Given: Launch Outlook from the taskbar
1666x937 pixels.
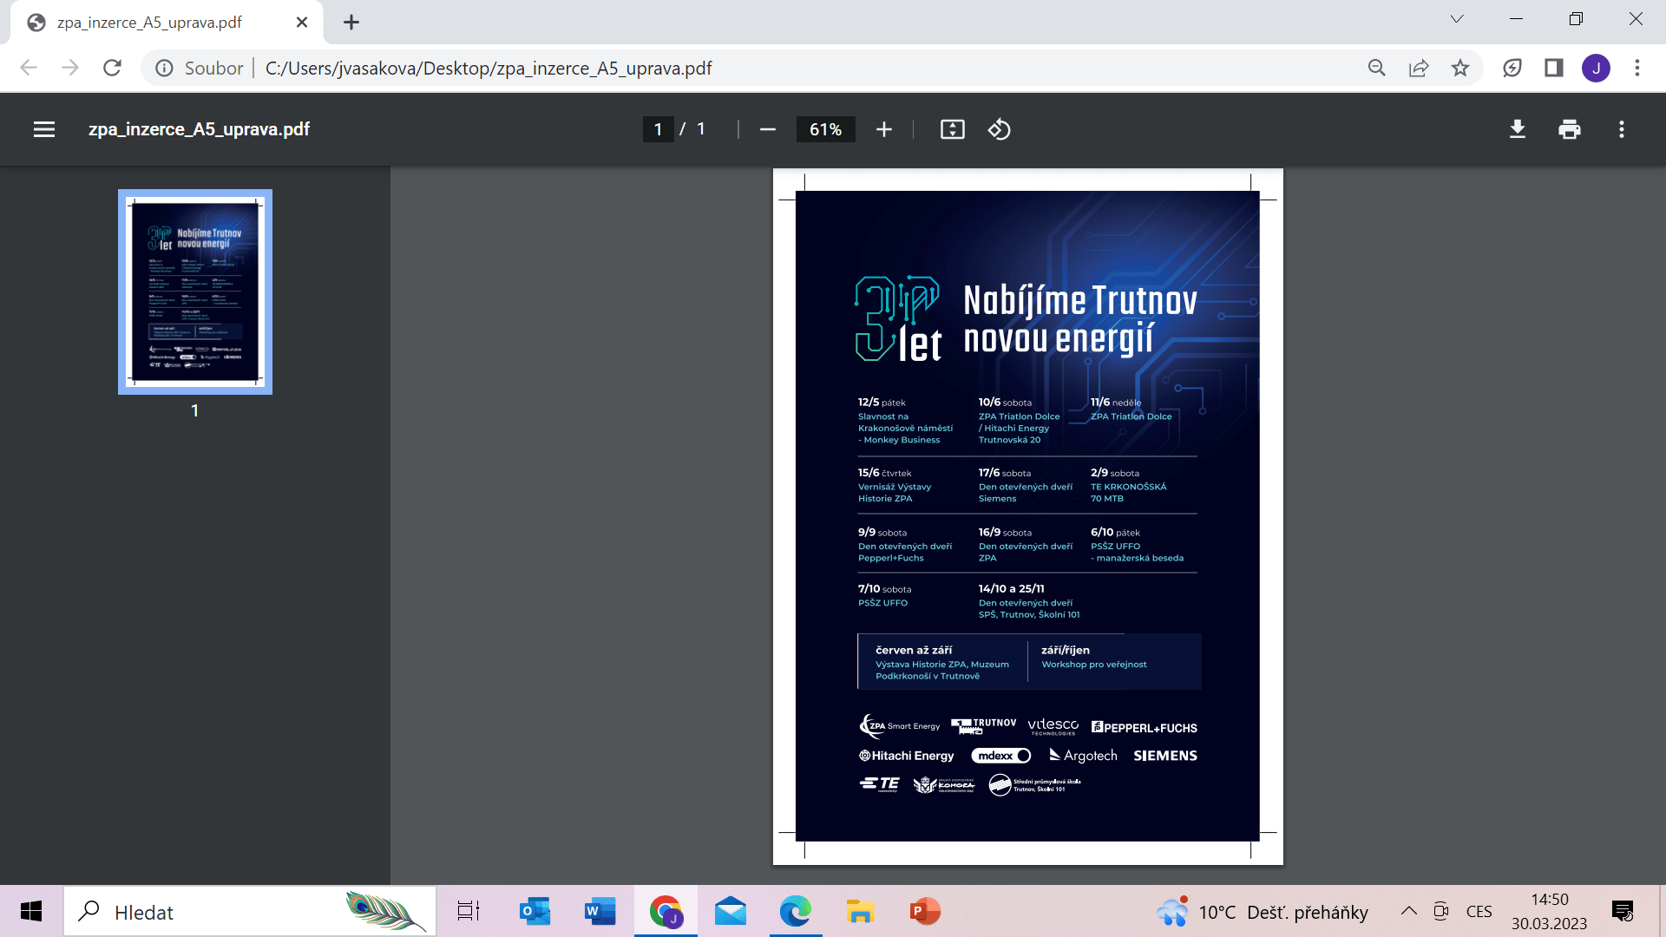Looking at the screenshot, I should 535,912.
